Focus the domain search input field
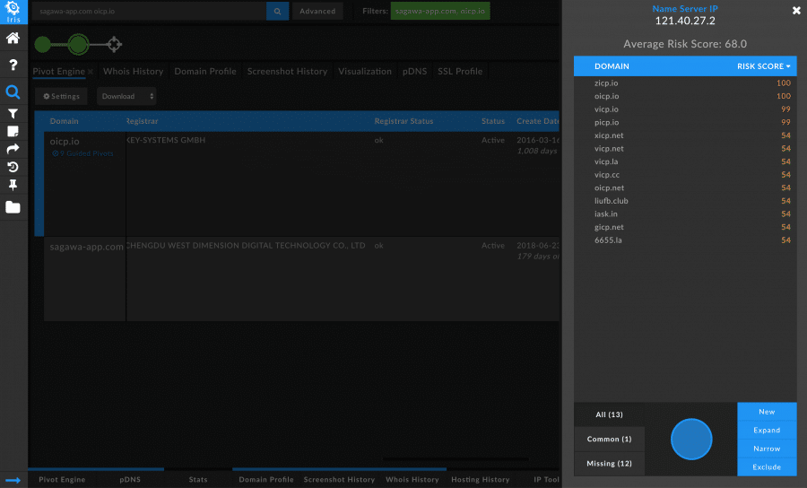The width and height of the screenshot is (807, 488). (x=149, y=11)
